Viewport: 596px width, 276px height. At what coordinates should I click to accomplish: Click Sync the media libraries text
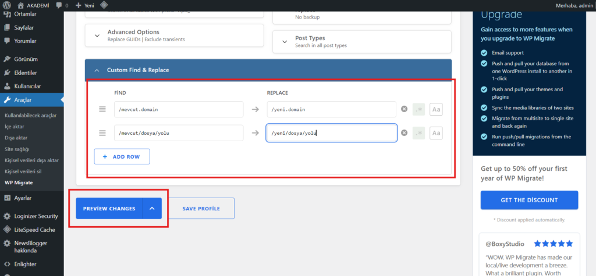click(533, 108)
